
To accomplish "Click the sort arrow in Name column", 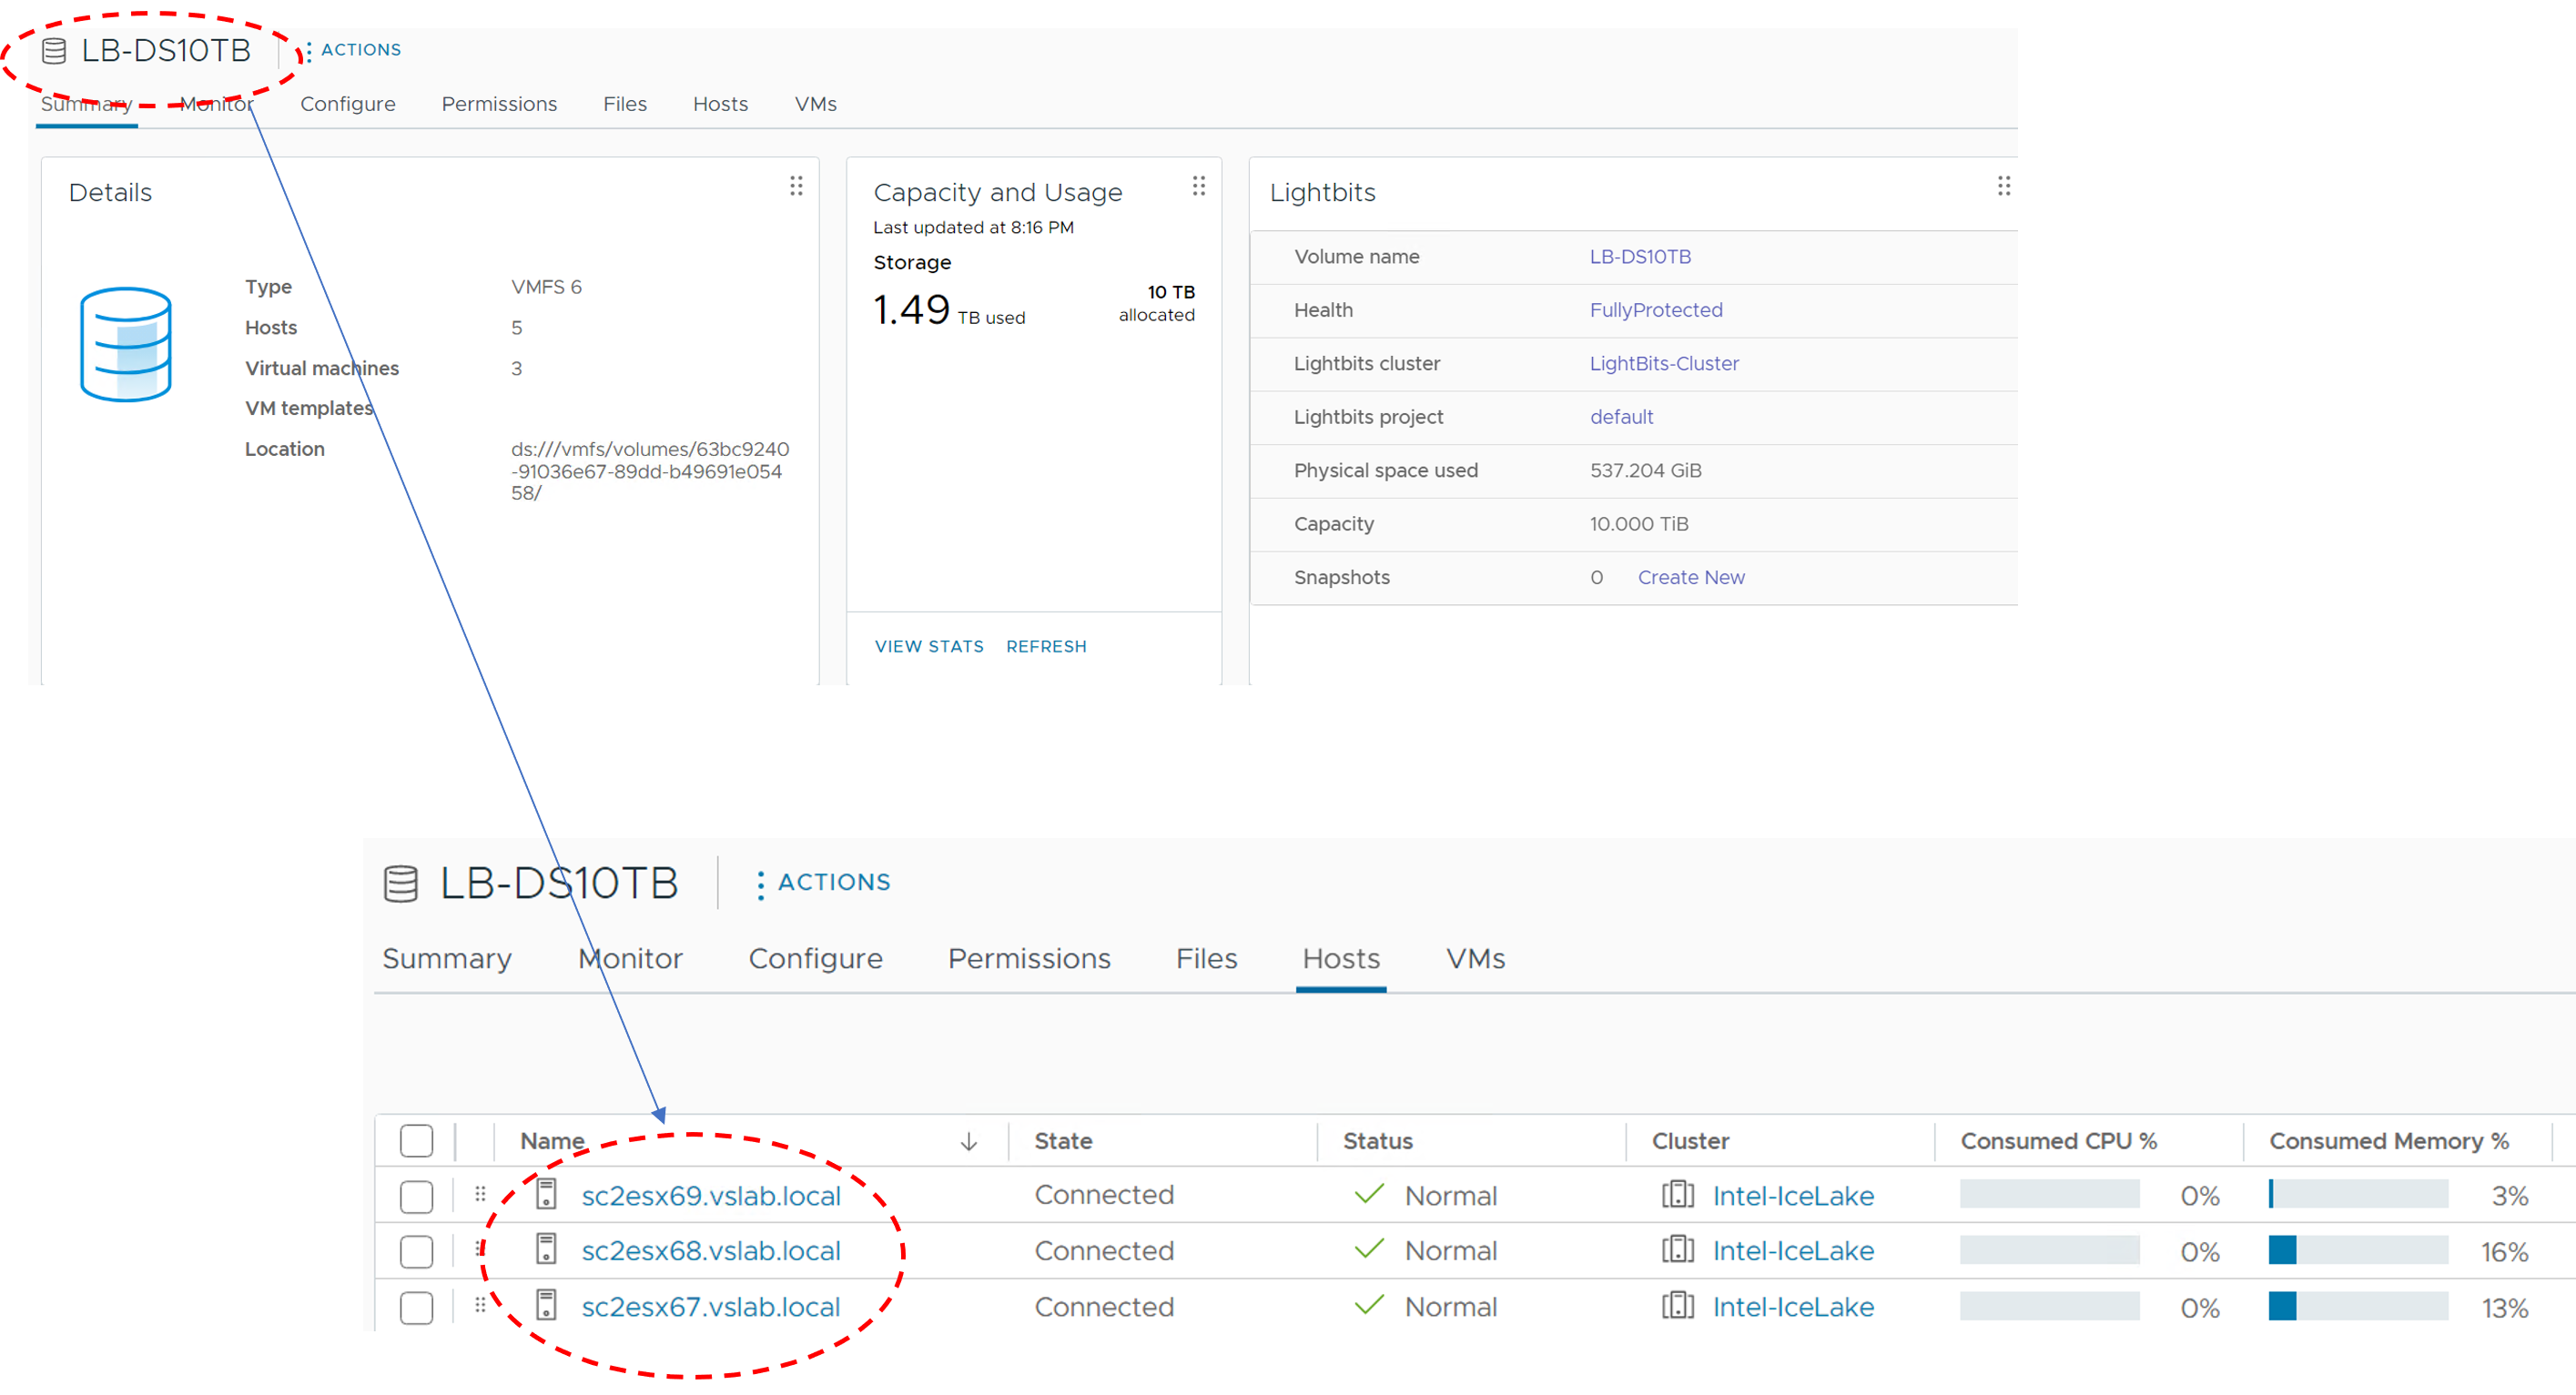I will (x=968, y=1141).
